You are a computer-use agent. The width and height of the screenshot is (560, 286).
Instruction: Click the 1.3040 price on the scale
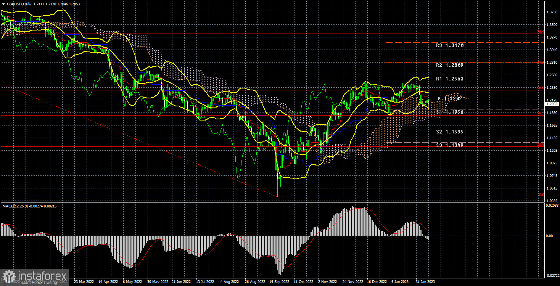(x=552, y=50)
